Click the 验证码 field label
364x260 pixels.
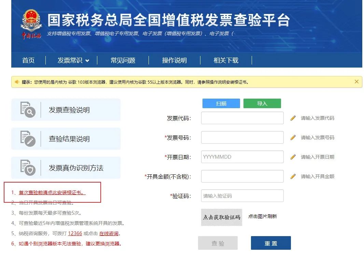point(180,196)
